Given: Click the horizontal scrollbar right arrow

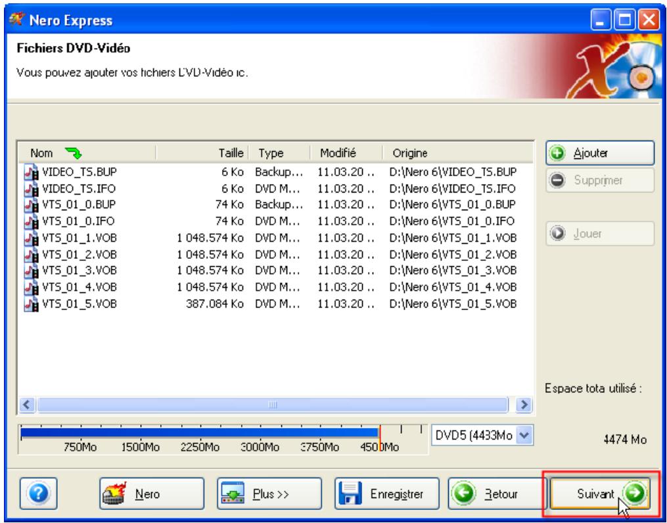Looking at the screenshot, I should click(524, 404).
